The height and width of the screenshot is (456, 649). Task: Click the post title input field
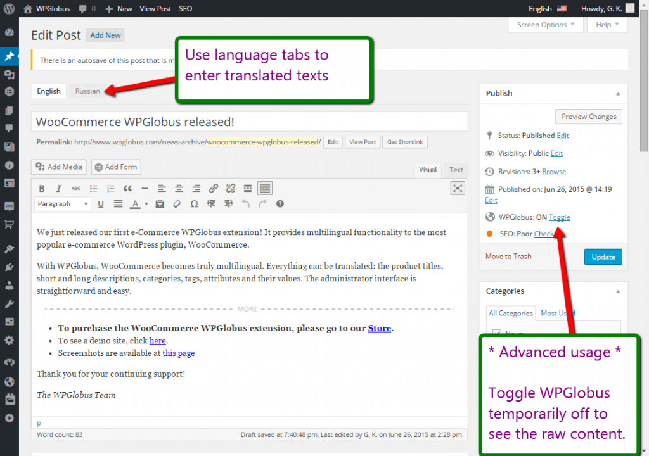click(249, 122)
